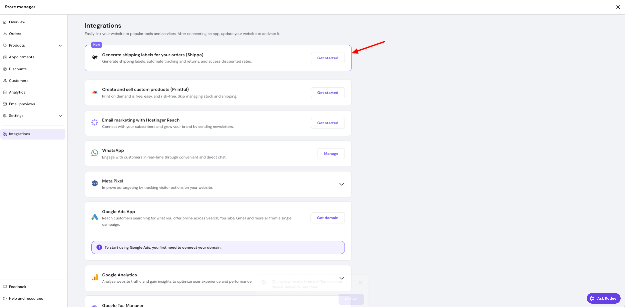The height and width of the screenshot is (307, 625).
Task: Get started with Shippo shipping labels
Action: 328,58
